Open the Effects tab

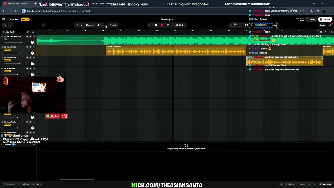(24, 184)
